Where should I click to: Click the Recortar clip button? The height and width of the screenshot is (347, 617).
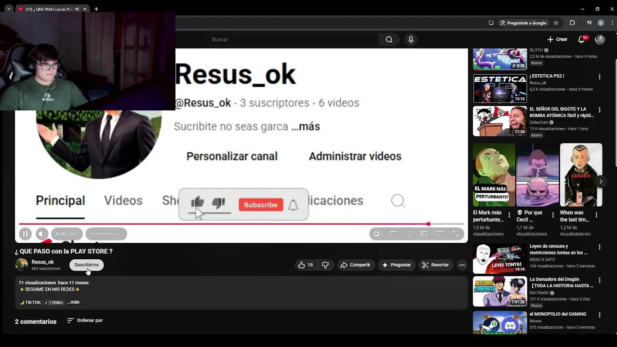point(435,265)
